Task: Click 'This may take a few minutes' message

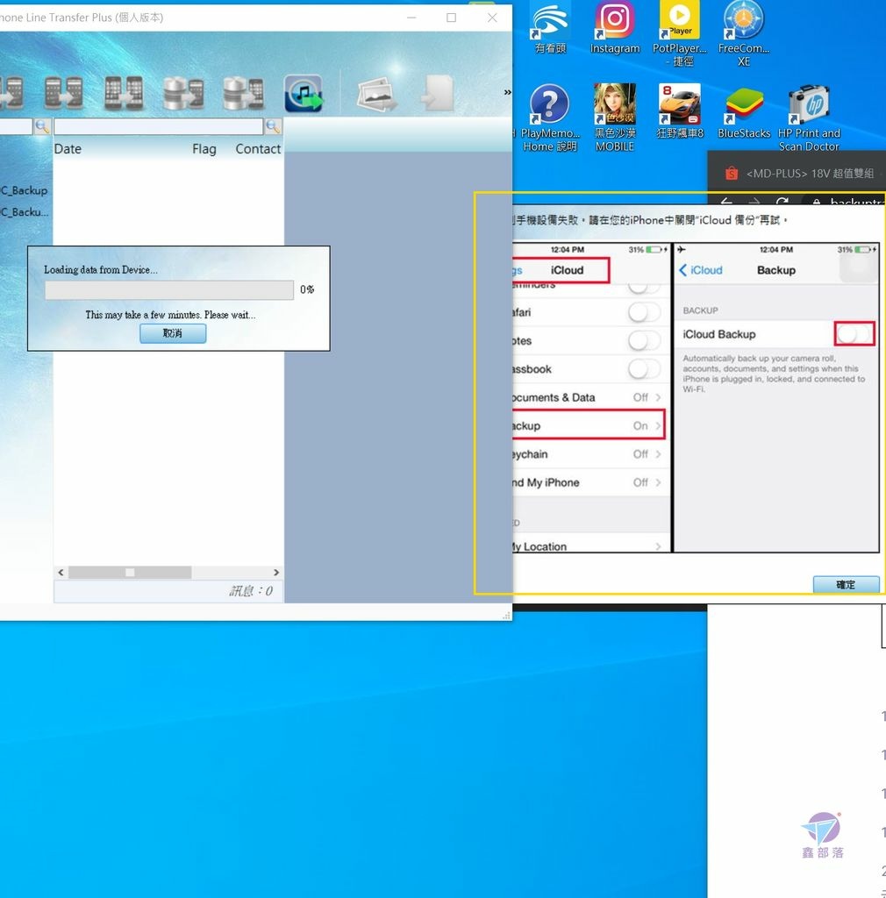Action: click(171, 315)
